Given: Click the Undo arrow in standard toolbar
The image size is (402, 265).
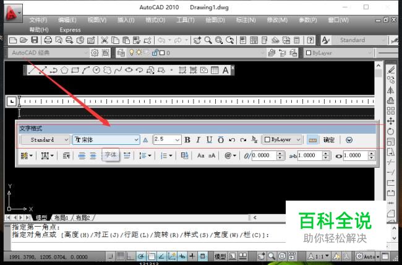Looking at the screenshot, I should tap(161, 40).
